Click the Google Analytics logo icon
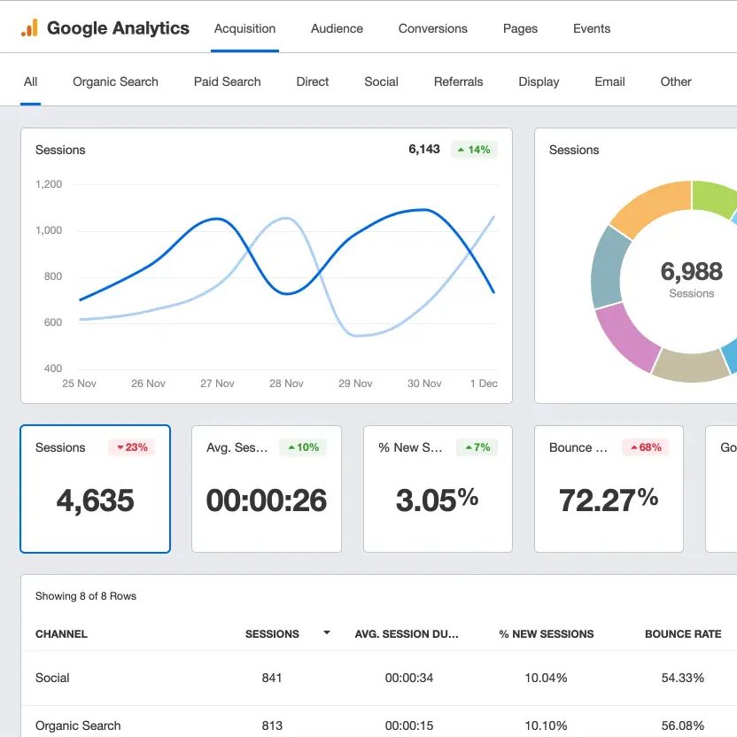Screen dimensions: 737x737 (29, 28)
